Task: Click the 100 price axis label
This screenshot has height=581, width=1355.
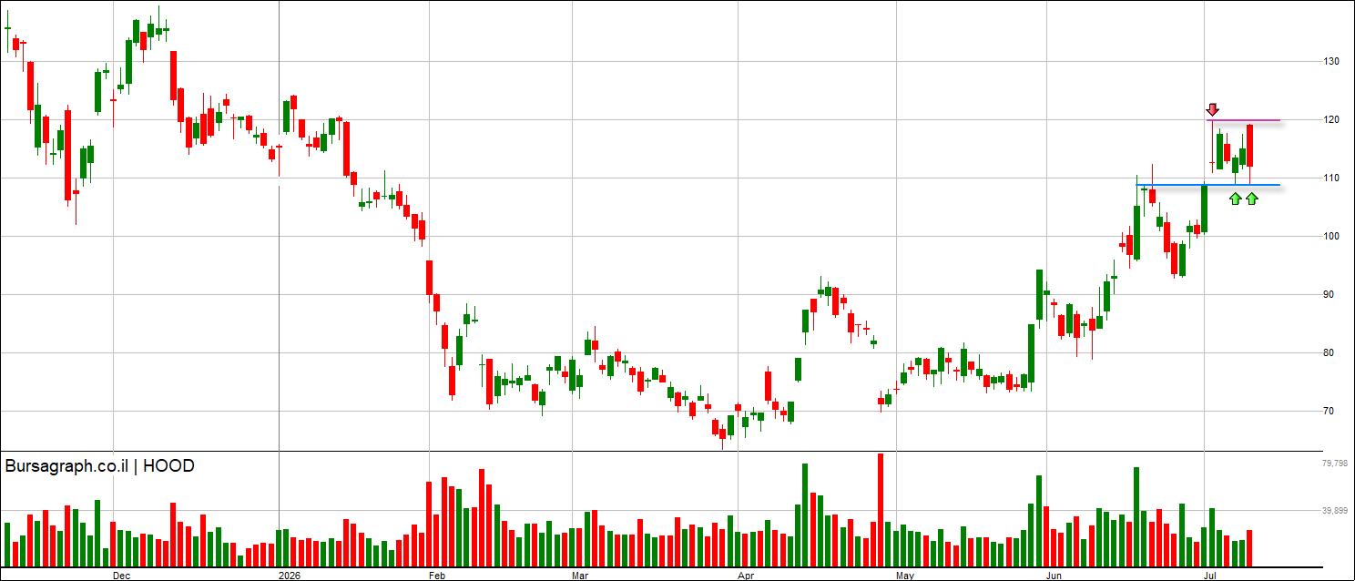Action: click(x=1331, y=236)
